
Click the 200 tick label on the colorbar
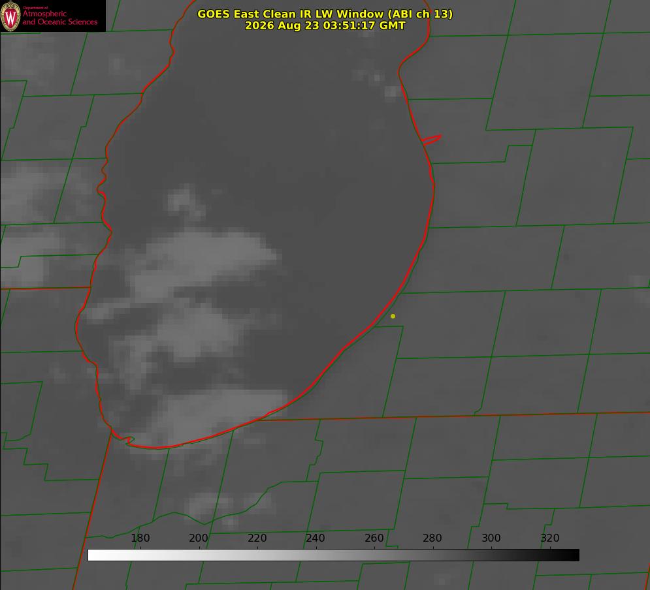[199, 538]
